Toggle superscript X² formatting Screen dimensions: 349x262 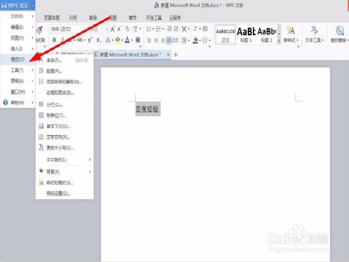click(x=90, y=40)
